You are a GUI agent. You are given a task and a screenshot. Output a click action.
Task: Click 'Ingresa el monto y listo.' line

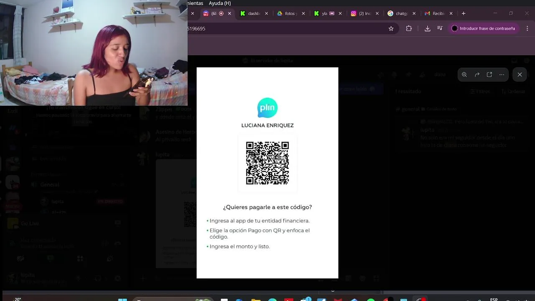tap(239, 246)
